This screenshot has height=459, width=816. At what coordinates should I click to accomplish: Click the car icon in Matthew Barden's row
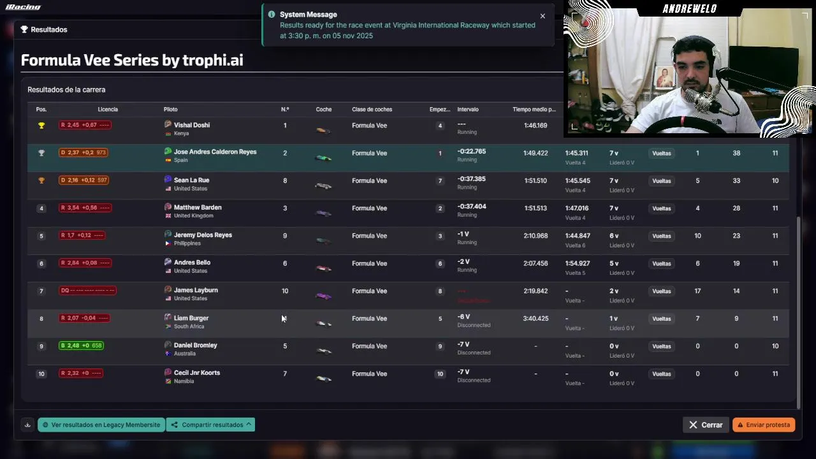click(x=323, y=214)
